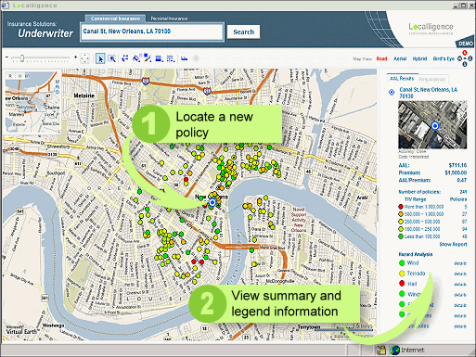Open the solid layers tool
Viewport: 476px width, 357px height.
coord(159,58)
